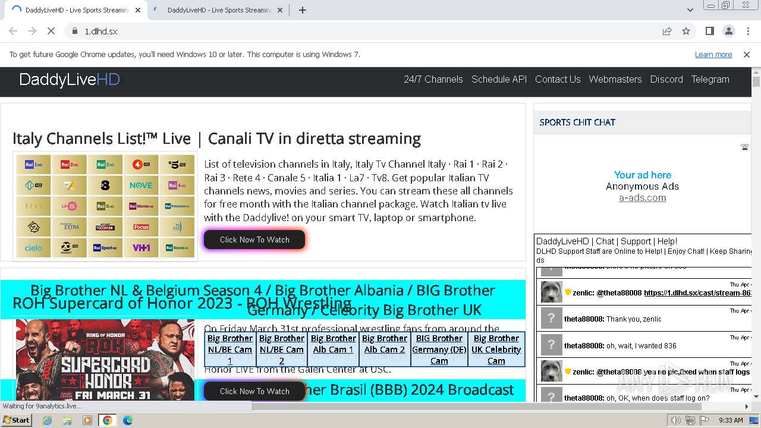This screenshot has height=428, width=761.
Task: Click Now To Watch Italy channels
Action: (254, 240)
